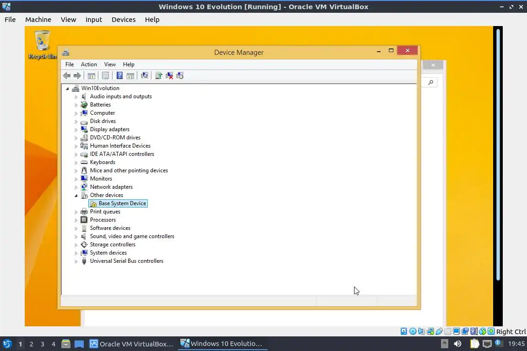Expand Universal Serial Bus controllers node

click(76, 261)
